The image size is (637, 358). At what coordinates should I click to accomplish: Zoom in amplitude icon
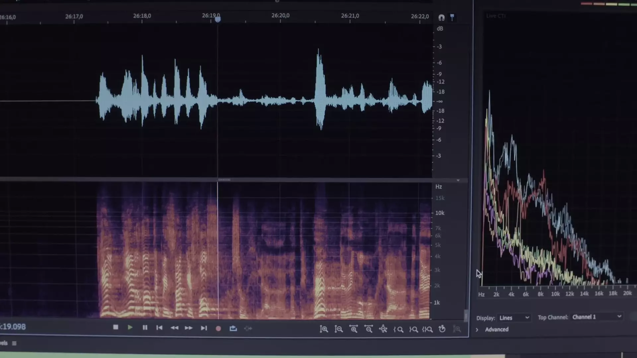pyautogui.click(x=324, y=329)
